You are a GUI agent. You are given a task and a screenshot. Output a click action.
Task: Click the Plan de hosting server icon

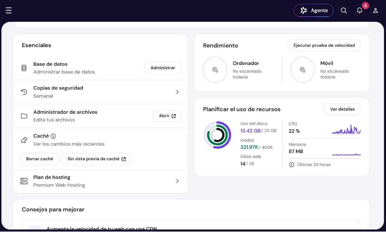coord(24,181)
